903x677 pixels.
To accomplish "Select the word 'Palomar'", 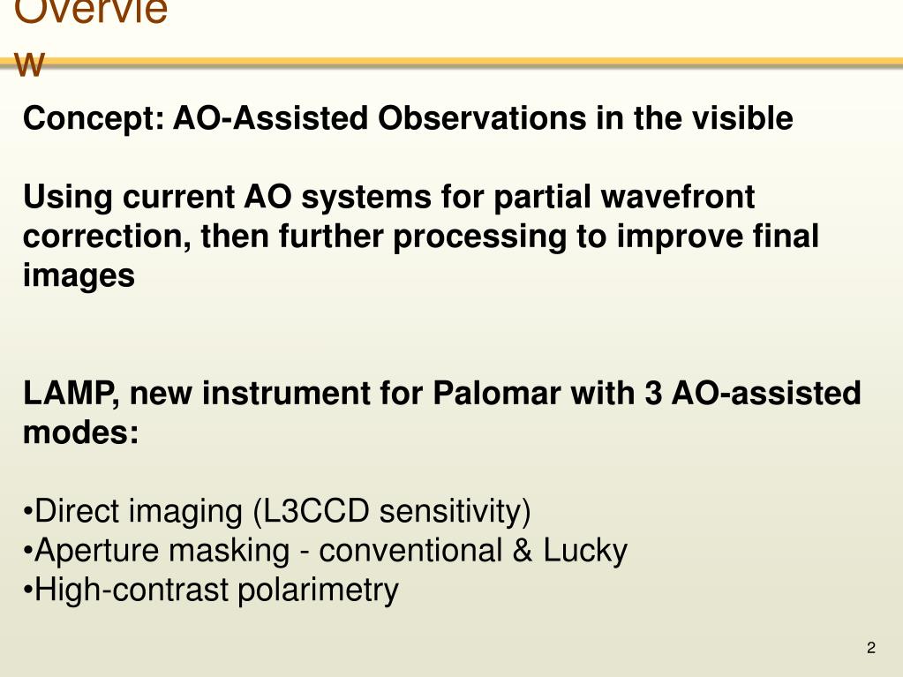I will tap(496, 393).
